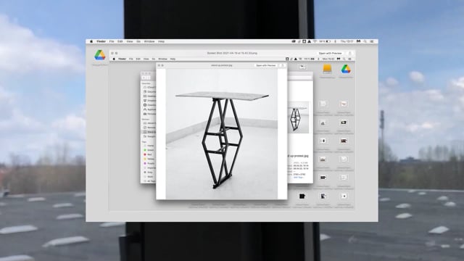Click the Thu 13:17 clock in the menu bar

347,41
